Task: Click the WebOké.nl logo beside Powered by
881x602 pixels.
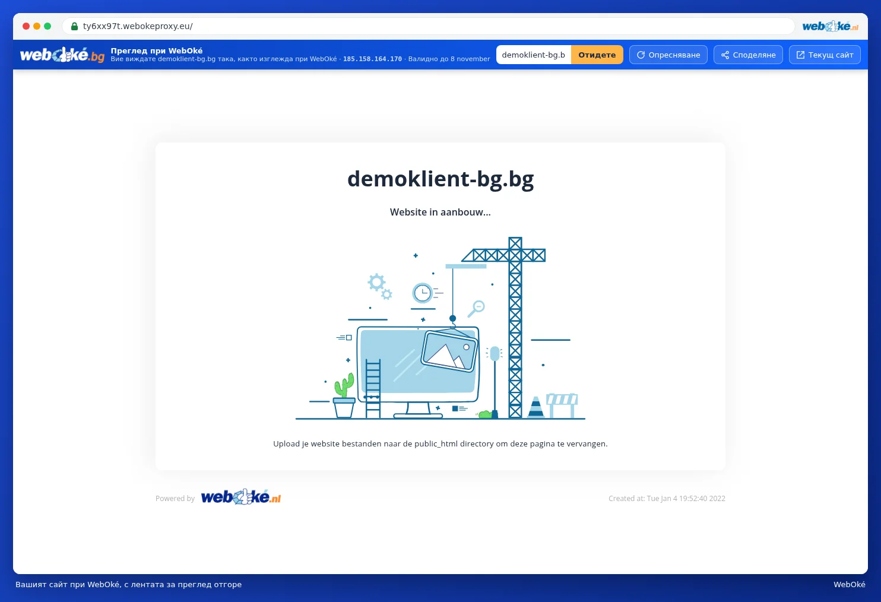Action: 241,497
